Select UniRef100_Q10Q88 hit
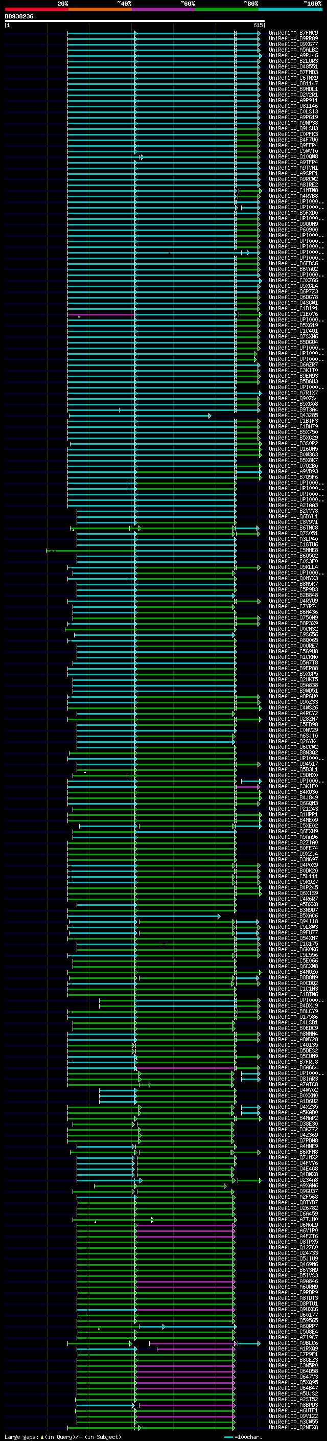This screenshot has width=327, height=1441. 293,156
